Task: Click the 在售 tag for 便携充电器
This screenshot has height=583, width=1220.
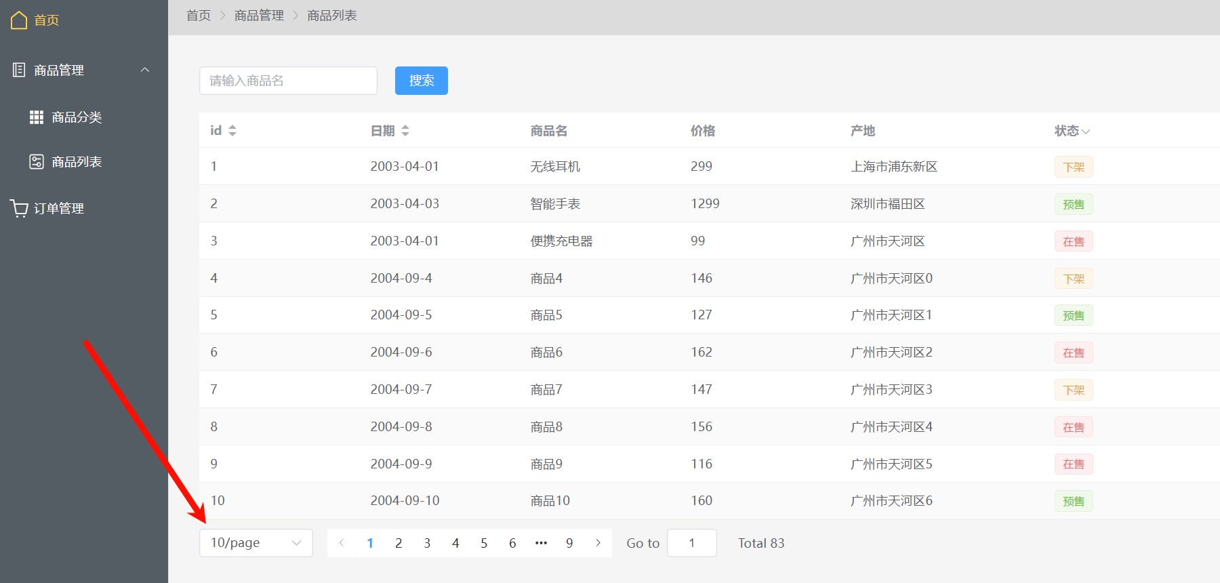Action: click(1074, 241)
